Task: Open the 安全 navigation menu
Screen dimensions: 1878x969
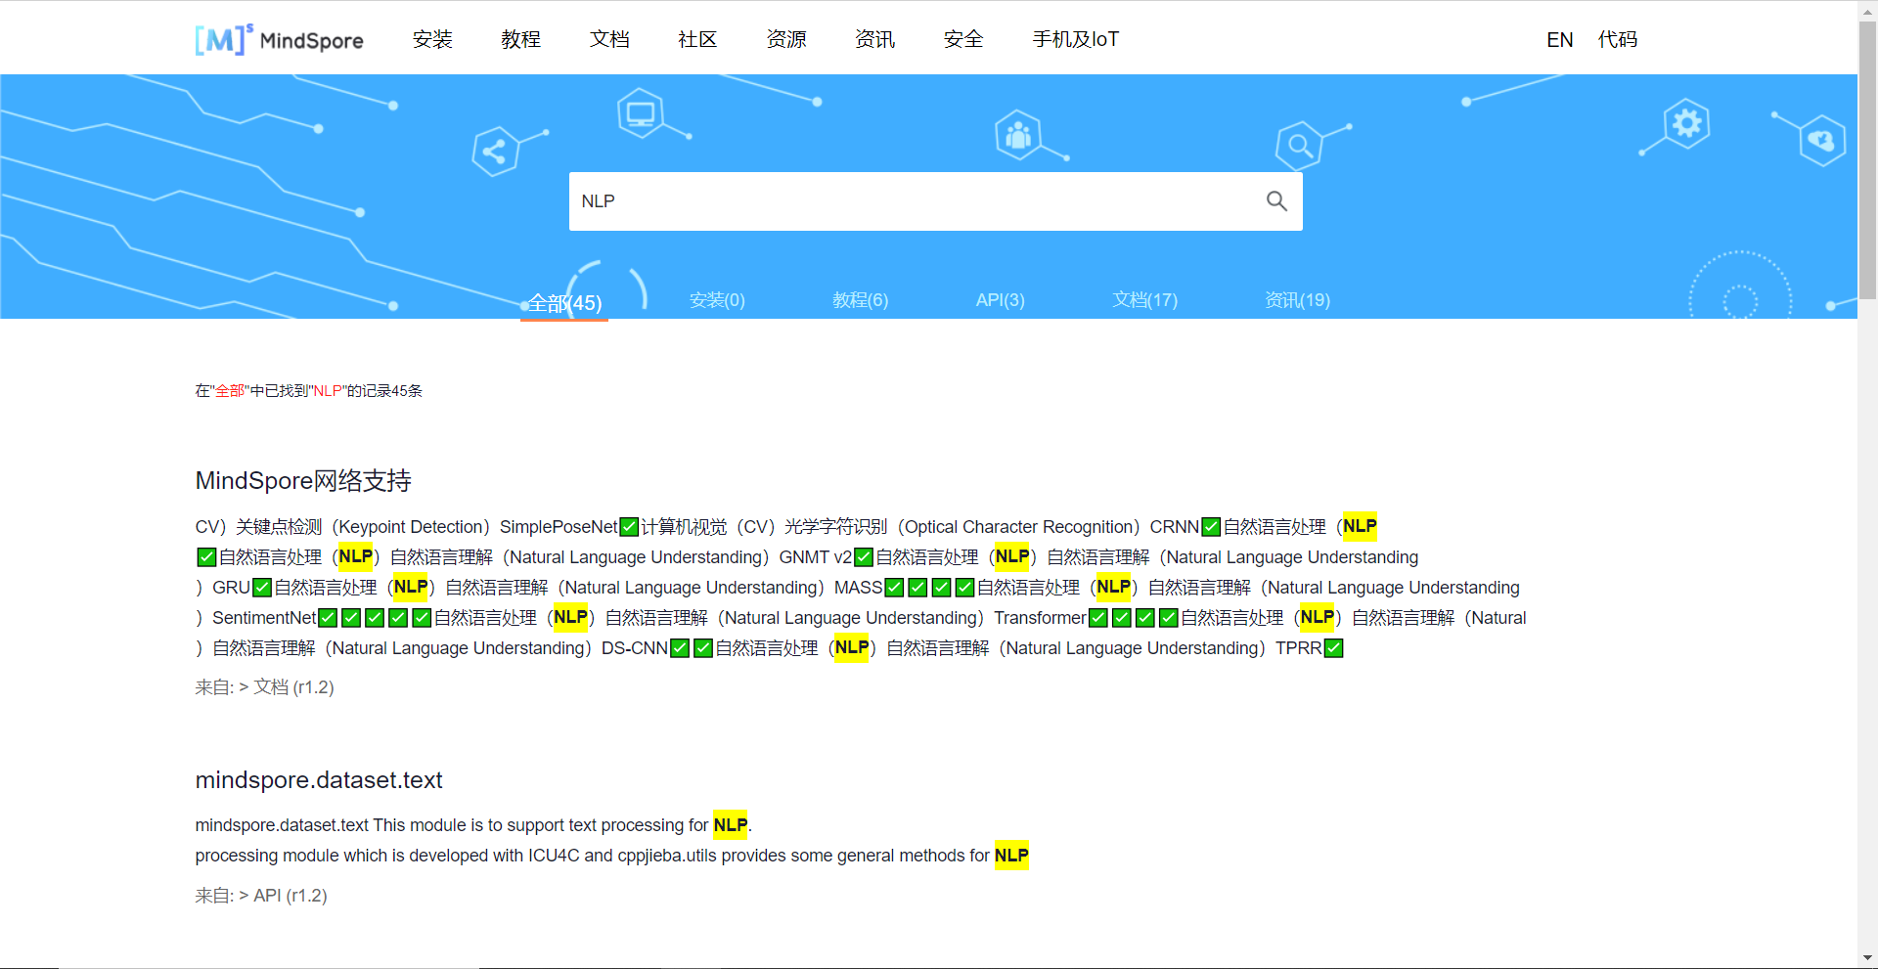Action: click(963, 39)
